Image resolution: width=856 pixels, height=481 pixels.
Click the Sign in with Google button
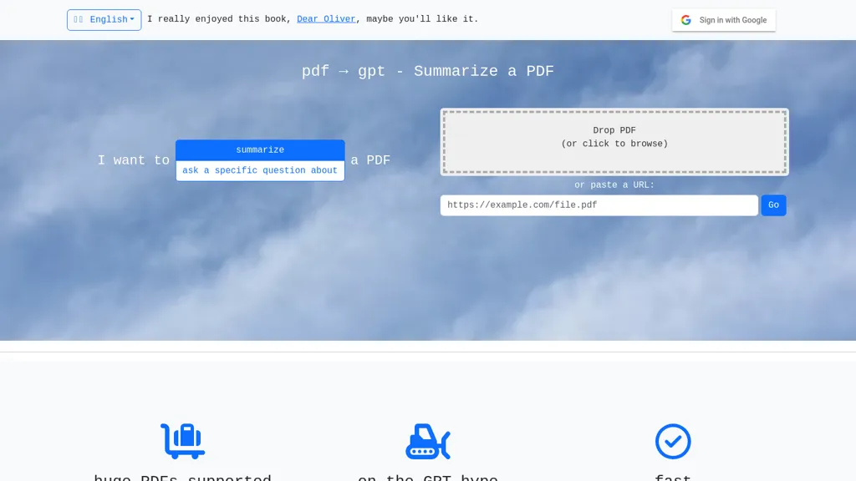(x=724, y=20)
